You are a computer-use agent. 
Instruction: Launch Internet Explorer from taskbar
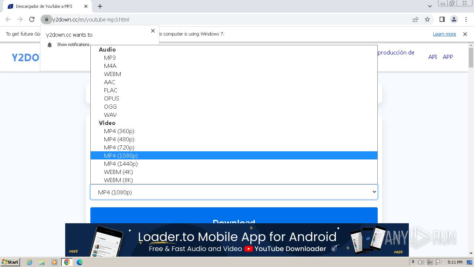29,262
